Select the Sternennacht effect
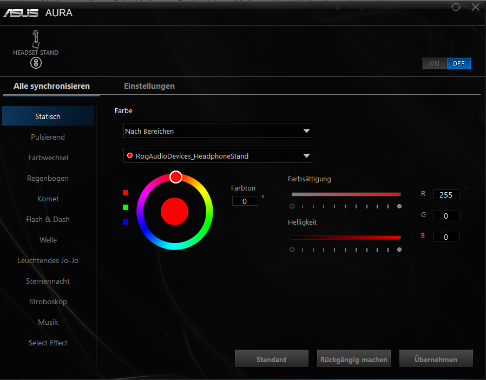This screenshot has width=486, height=380. [48, 281]
